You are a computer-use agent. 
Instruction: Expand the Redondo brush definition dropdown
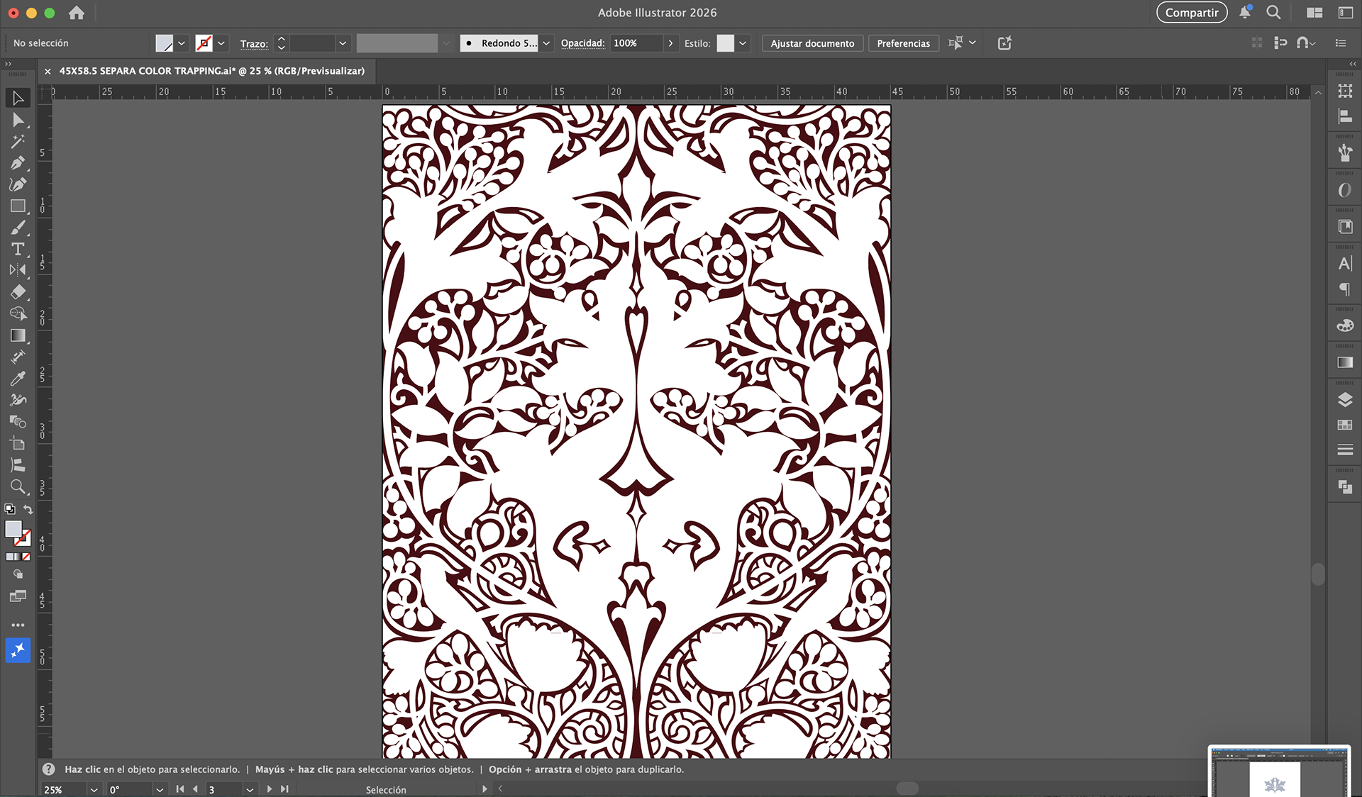(x=546, y=43)
